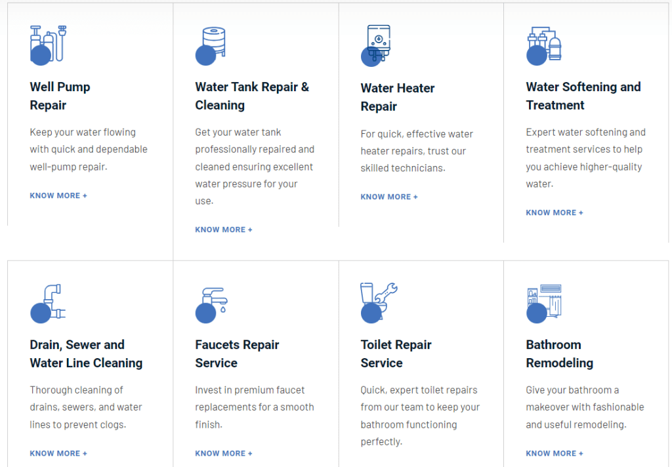This screenshot has height=467, width=672.
Task: Open KNOW MORE under Faucets Repair Service
Action: (x=224, y=453)
